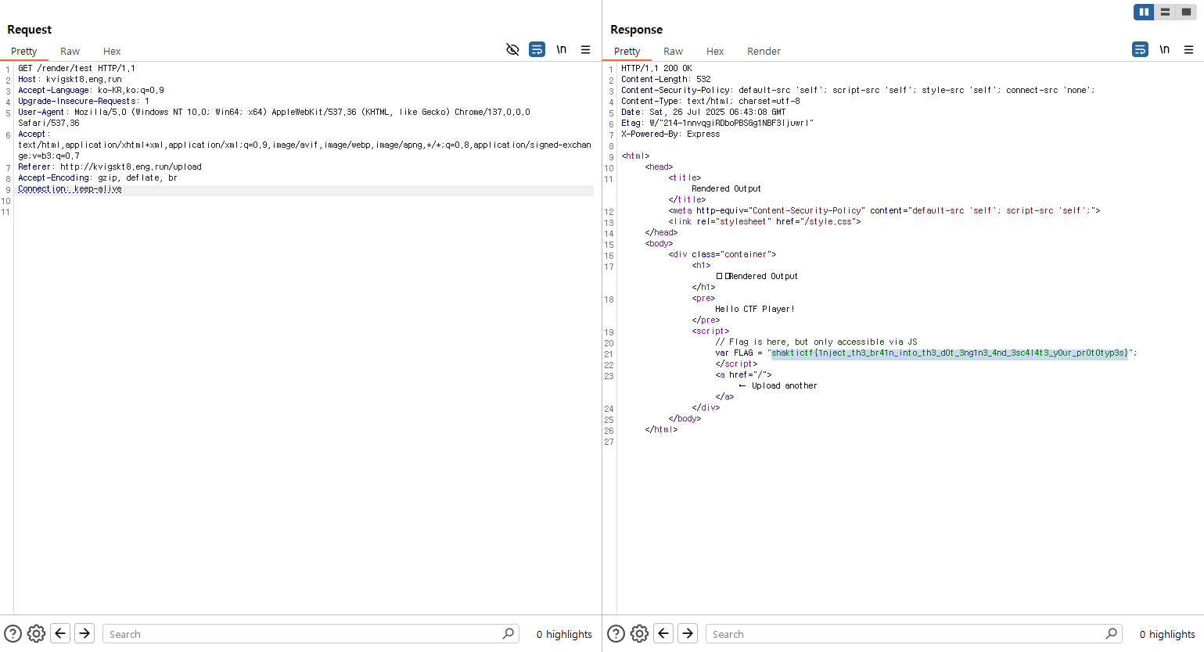Image resolution: width=1204 pixels, height=652 pixels.
Task: Open help icon below Response pane
Action: (x=616, y=633)
